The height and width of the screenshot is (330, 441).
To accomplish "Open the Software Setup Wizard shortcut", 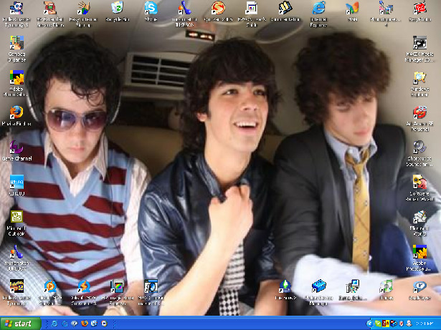I will (x=419, y=182).
